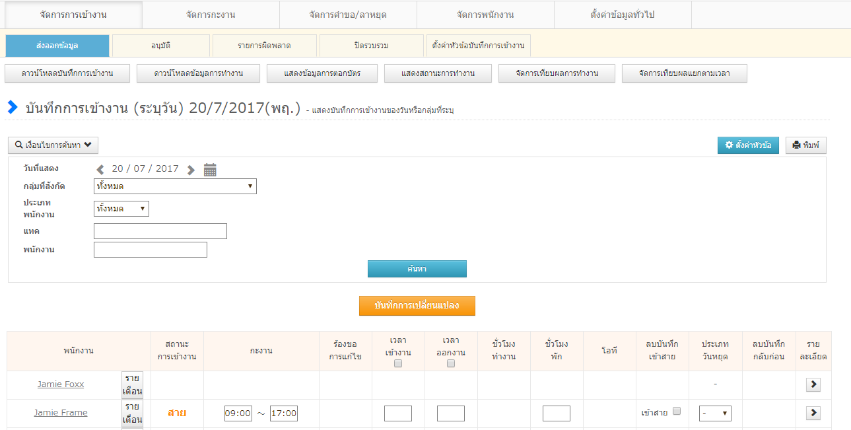This screenshot has height=430, width=851.
Task: Click the orange บันทึกการเปลี่ยนแปลง button
Action: [x=417, y=306]
